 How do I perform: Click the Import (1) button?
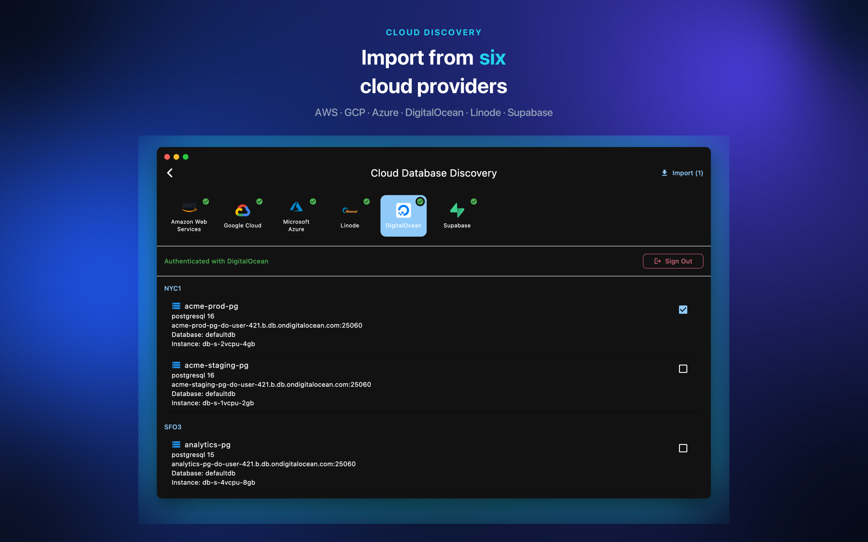point(682,173)
